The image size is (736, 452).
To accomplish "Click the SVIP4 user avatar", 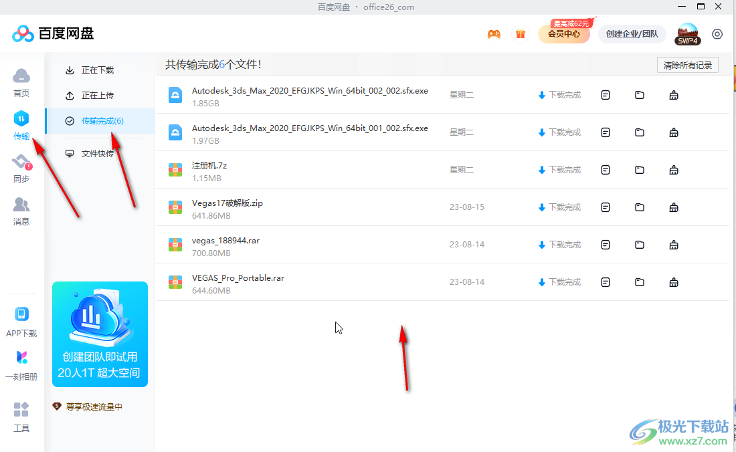I will point(688,33).
